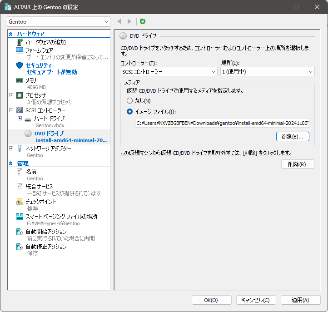328x312 pixels.
Task: Select 名前 in management list
Action: [x=31, y=172]
